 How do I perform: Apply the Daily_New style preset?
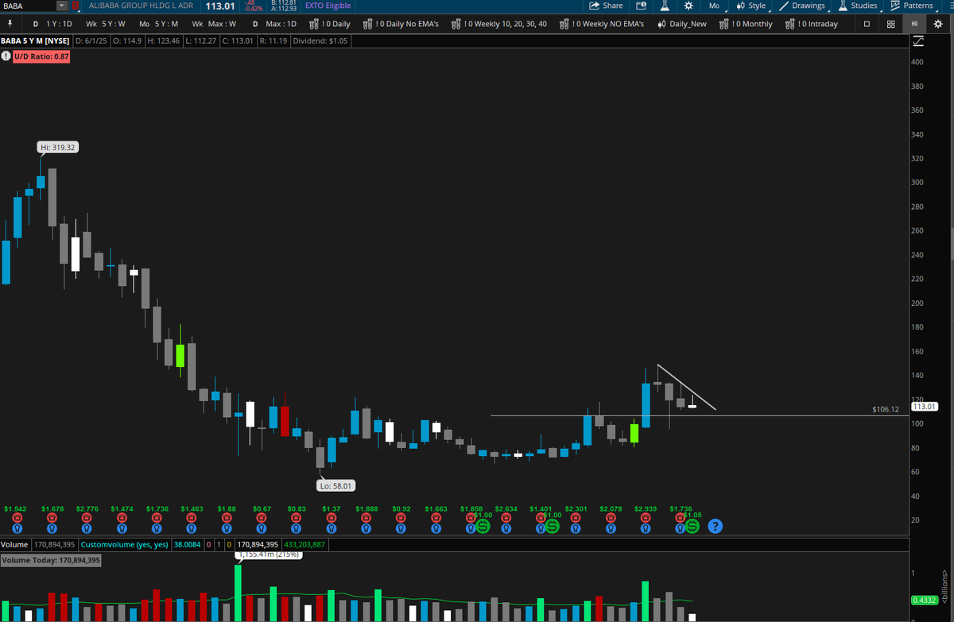click(682, 24)
